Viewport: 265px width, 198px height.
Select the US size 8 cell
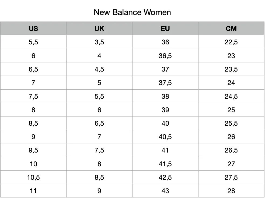pos(33,110)
